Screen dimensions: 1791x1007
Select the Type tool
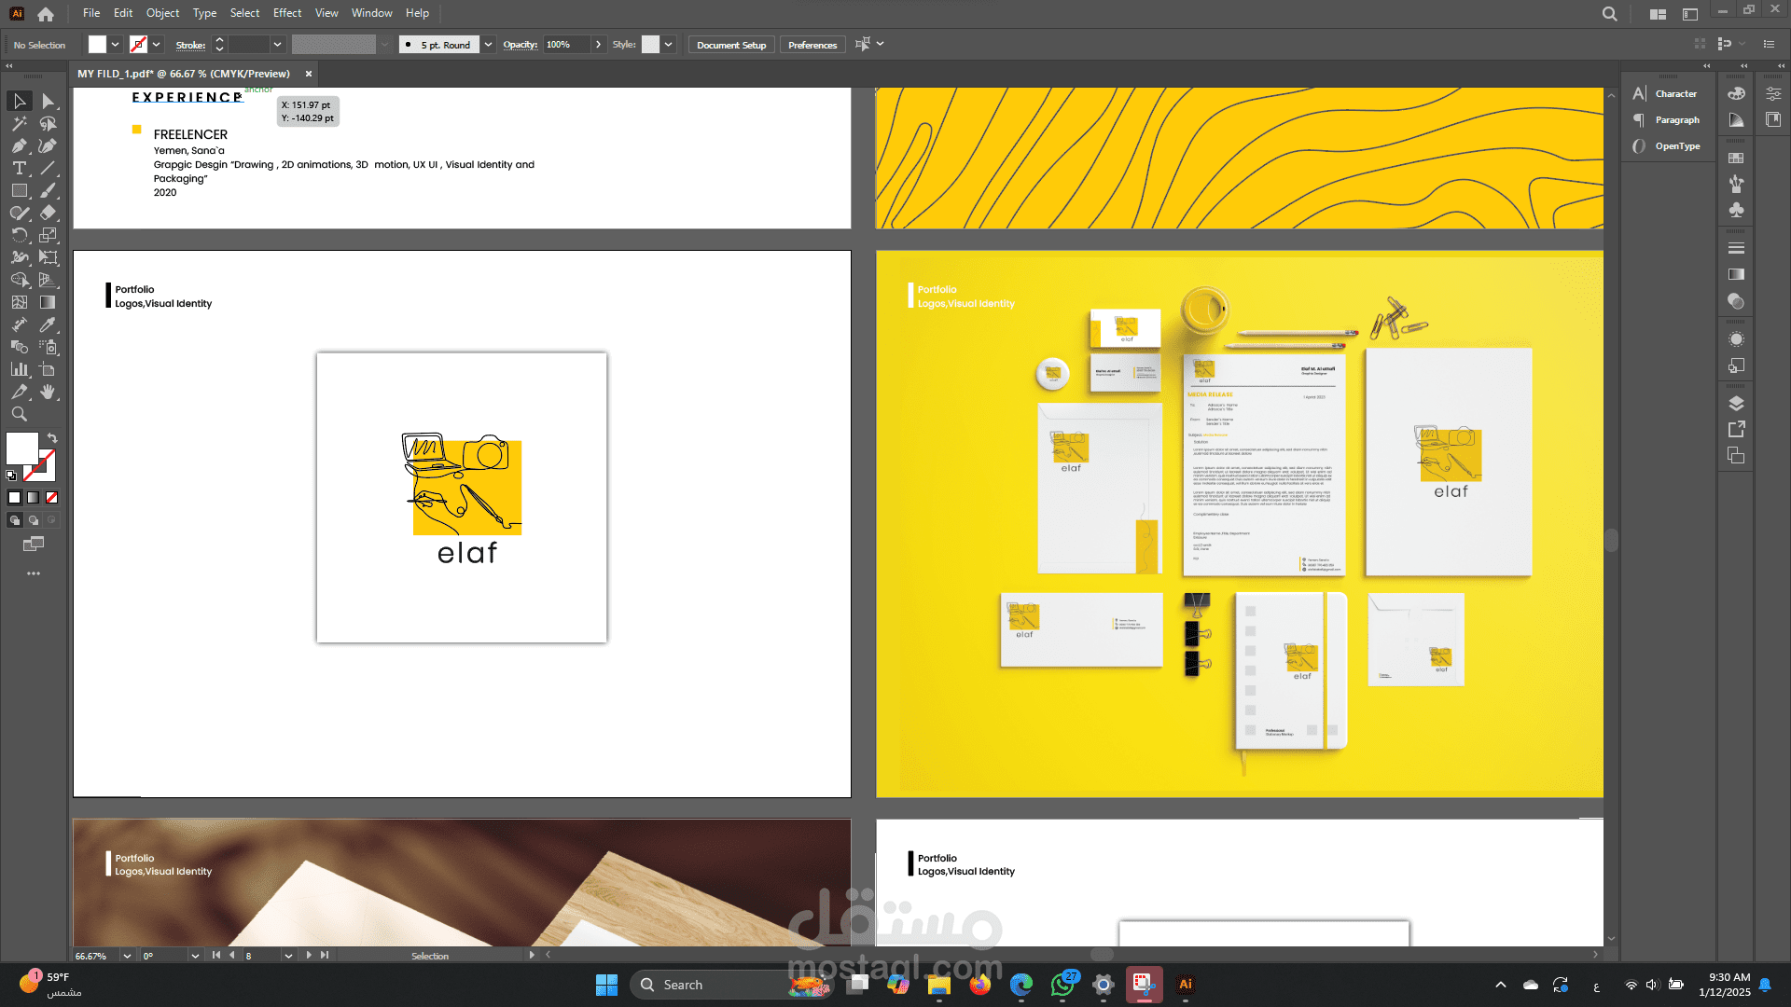(x=20, y=168)
